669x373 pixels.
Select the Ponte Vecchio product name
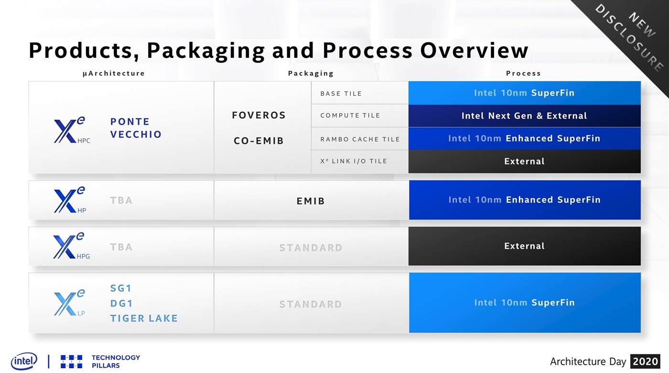(x=136, y=128)
